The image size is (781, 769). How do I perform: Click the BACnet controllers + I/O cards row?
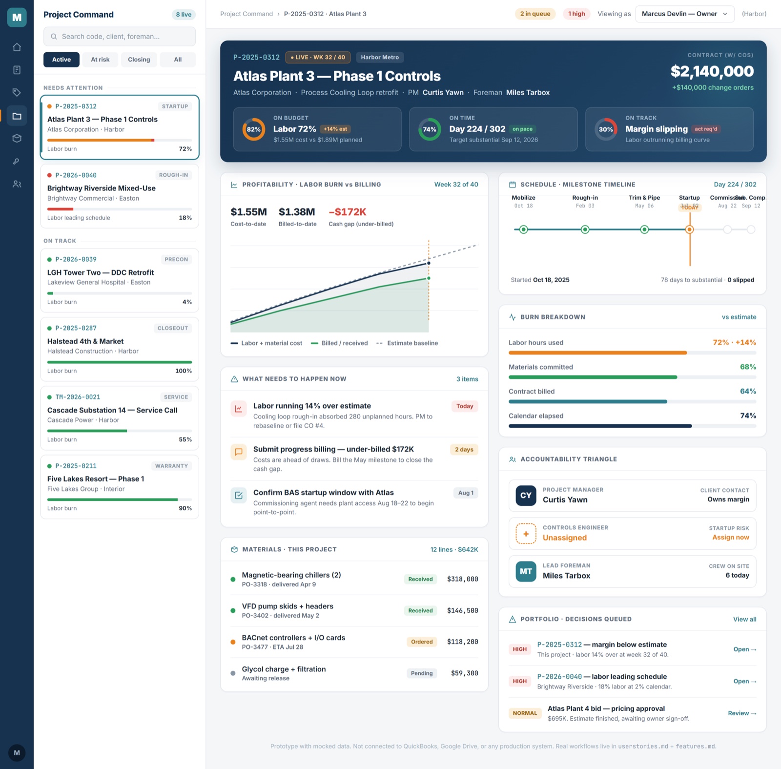[354, 642]
